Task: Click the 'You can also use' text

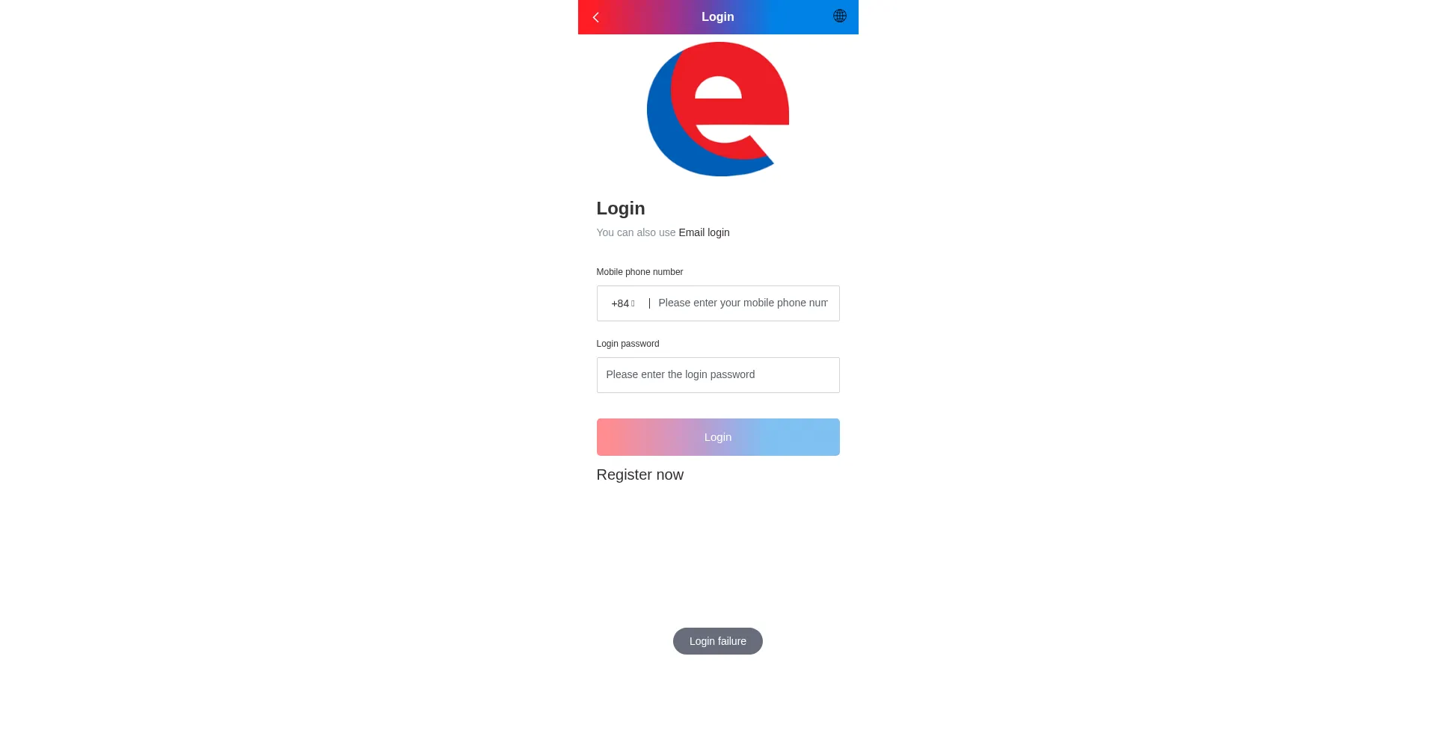Action: pos(636,232)
